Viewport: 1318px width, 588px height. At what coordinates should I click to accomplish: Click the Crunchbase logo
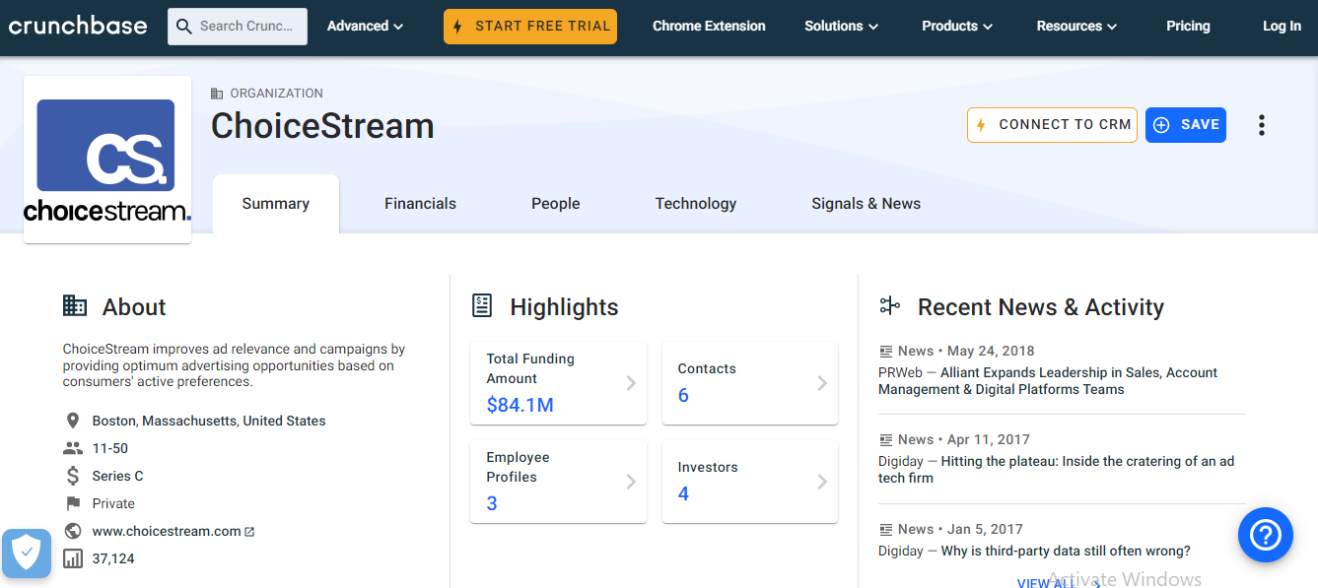pos(78,26)
